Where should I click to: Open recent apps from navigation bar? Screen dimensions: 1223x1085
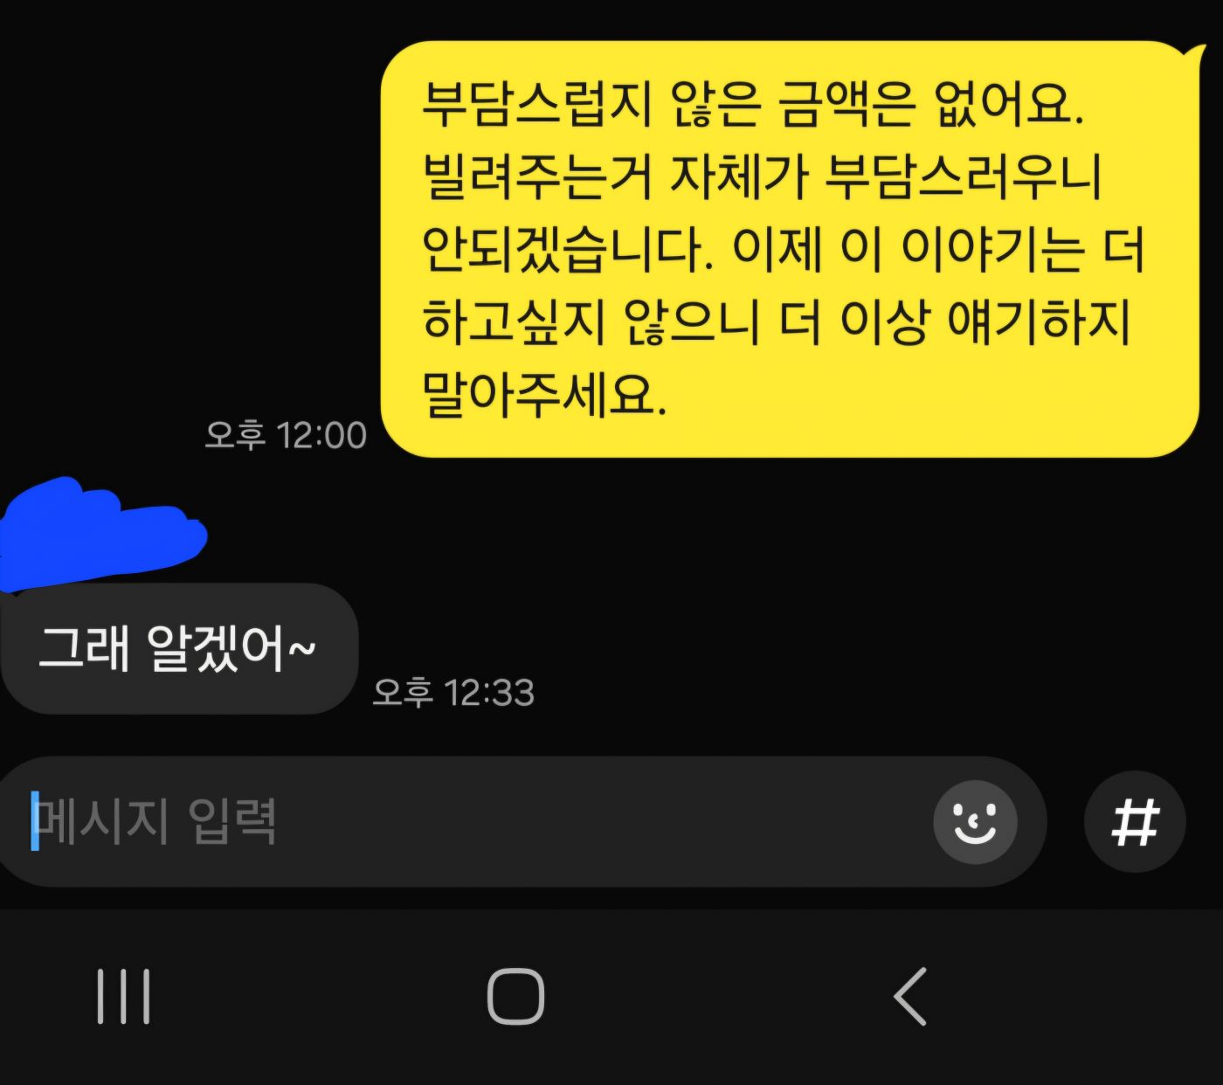coord(123,996)
